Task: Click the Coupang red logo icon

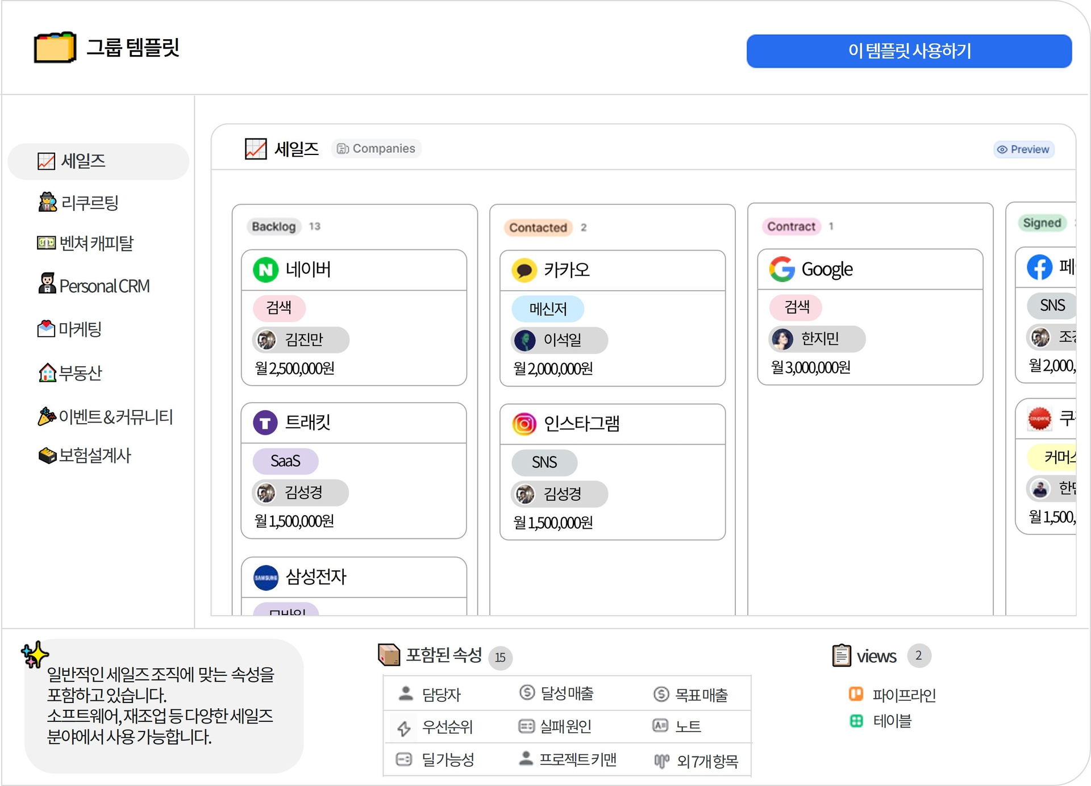Action: (x=1039, y=419)
